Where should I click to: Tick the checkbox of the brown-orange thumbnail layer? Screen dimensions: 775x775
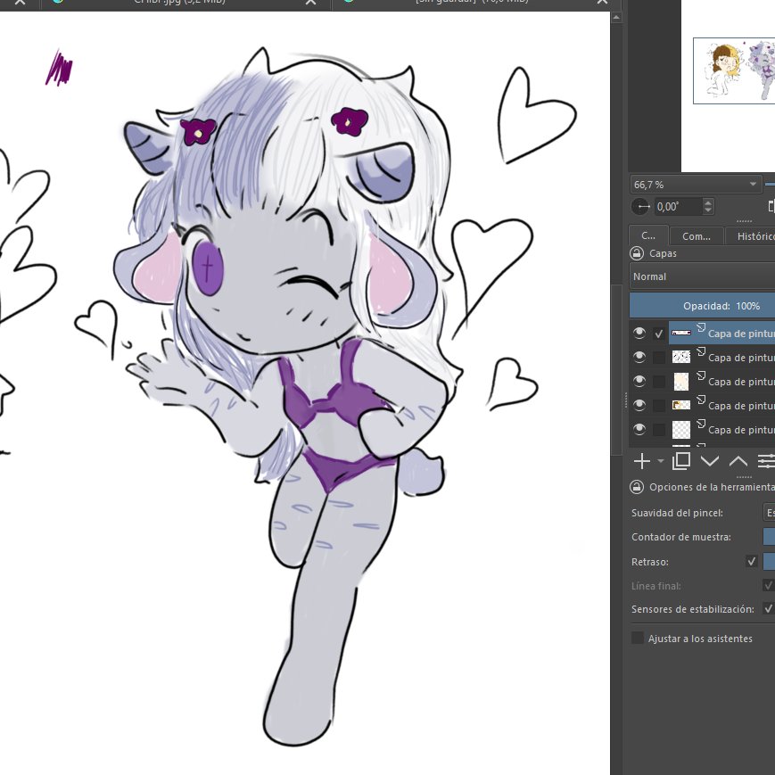point(659,406)
